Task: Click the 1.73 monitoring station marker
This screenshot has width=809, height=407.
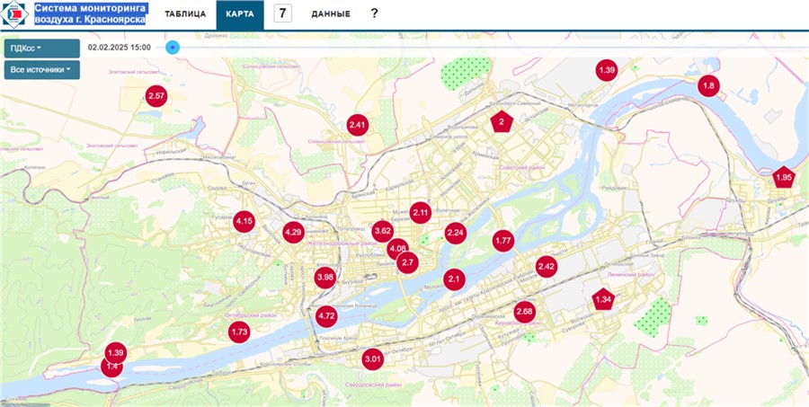Action: [239, 332]
